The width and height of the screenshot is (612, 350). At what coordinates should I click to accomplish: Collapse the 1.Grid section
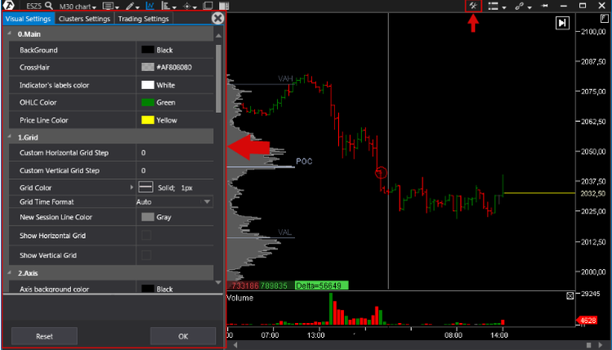click(9, 137)
